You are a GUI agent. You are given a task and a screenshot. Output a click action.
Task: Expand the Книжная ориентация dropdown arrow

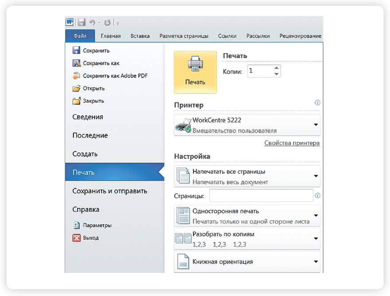pos(316,261)
